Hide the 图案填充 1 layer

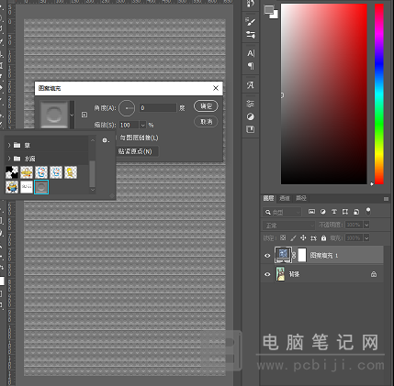[x=267, y=256]
